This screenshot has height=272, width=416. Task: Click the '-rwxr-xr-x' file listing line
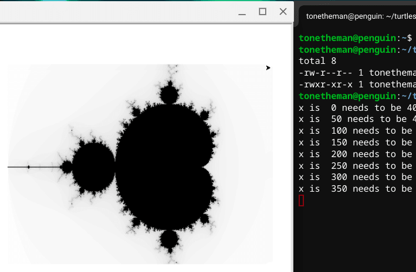coord(357,84)
